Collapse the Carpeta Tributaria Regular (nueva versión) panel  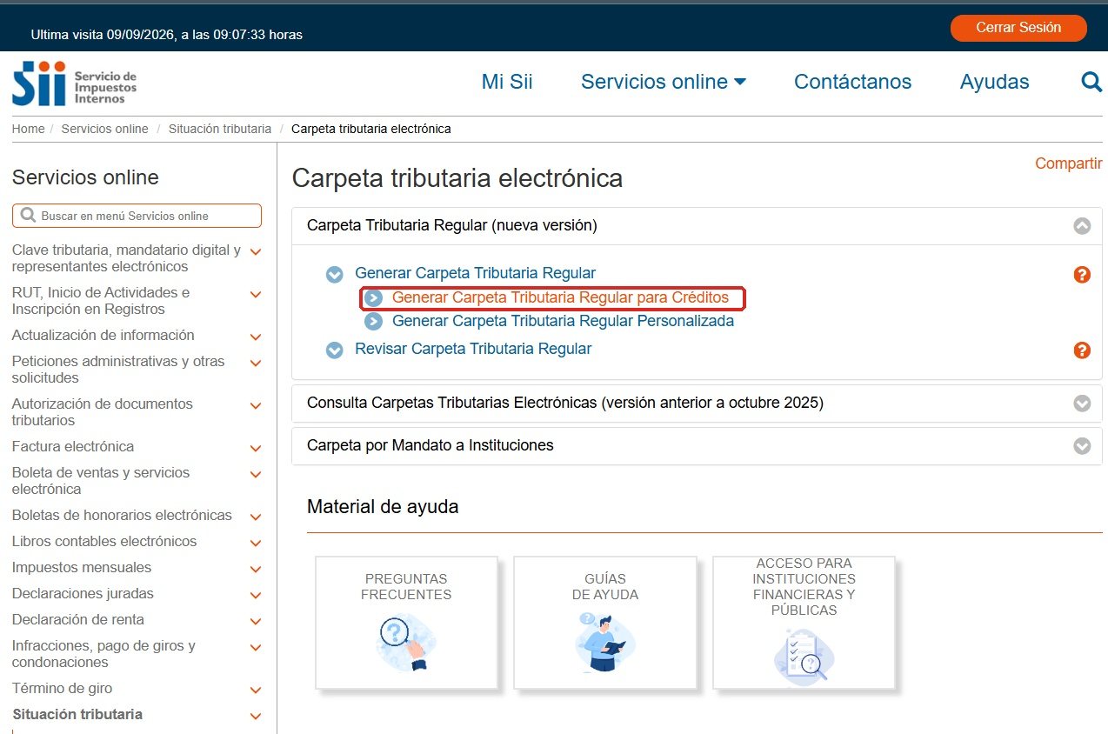(1082, 226)
